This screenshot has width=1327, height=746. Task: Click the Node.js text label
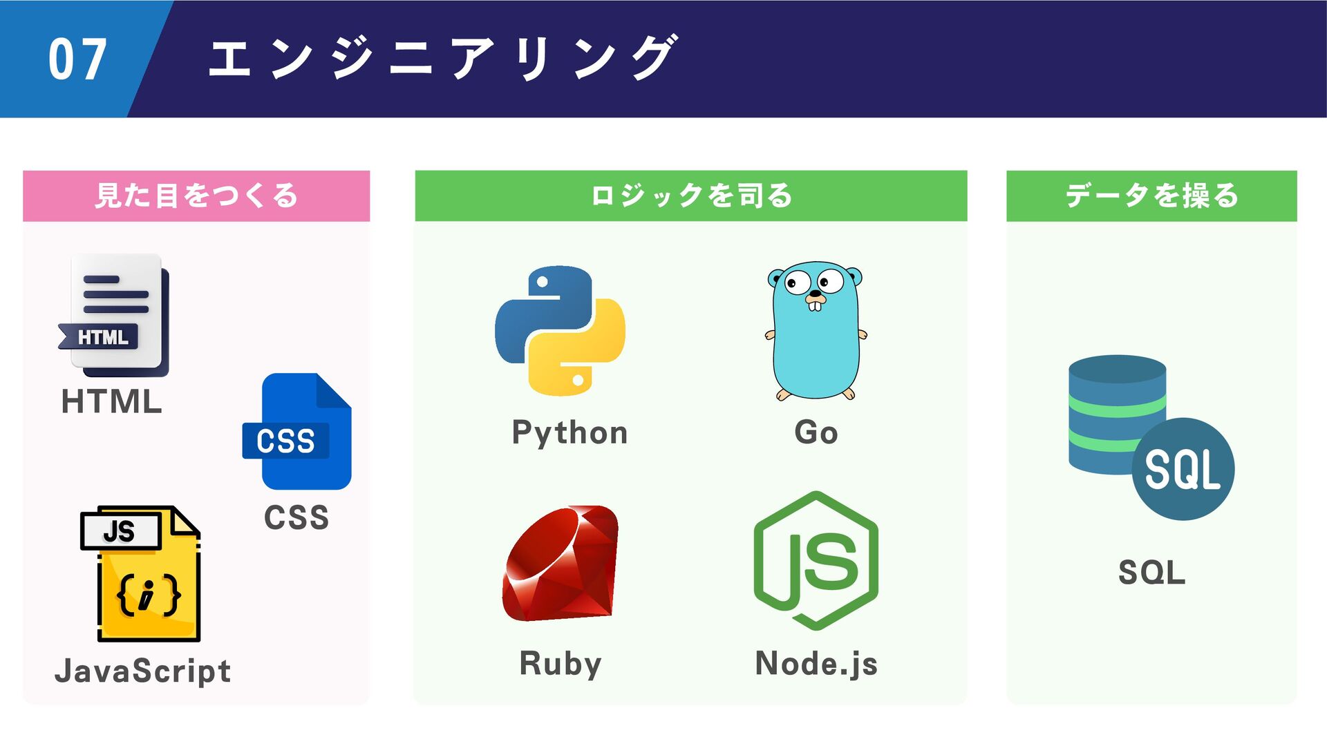[816, 664]
